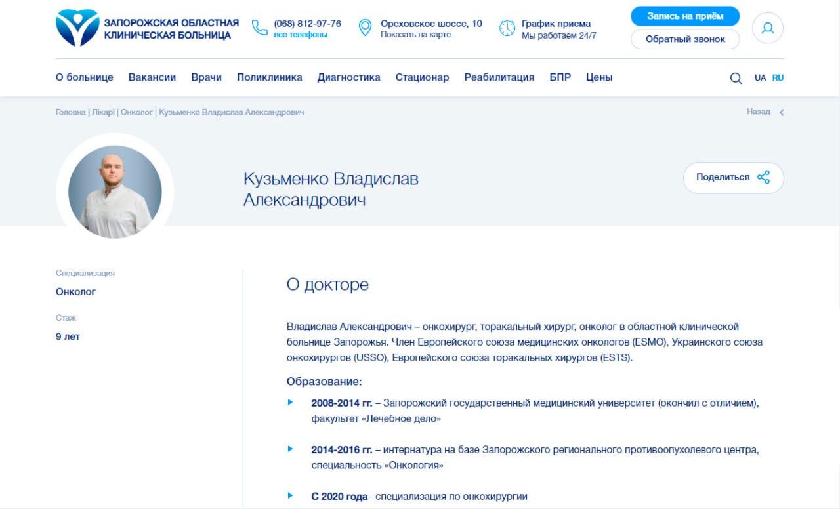Screen dimensions: 840x509
Task: Click the map pin location icon
Action: click(366, 28)
